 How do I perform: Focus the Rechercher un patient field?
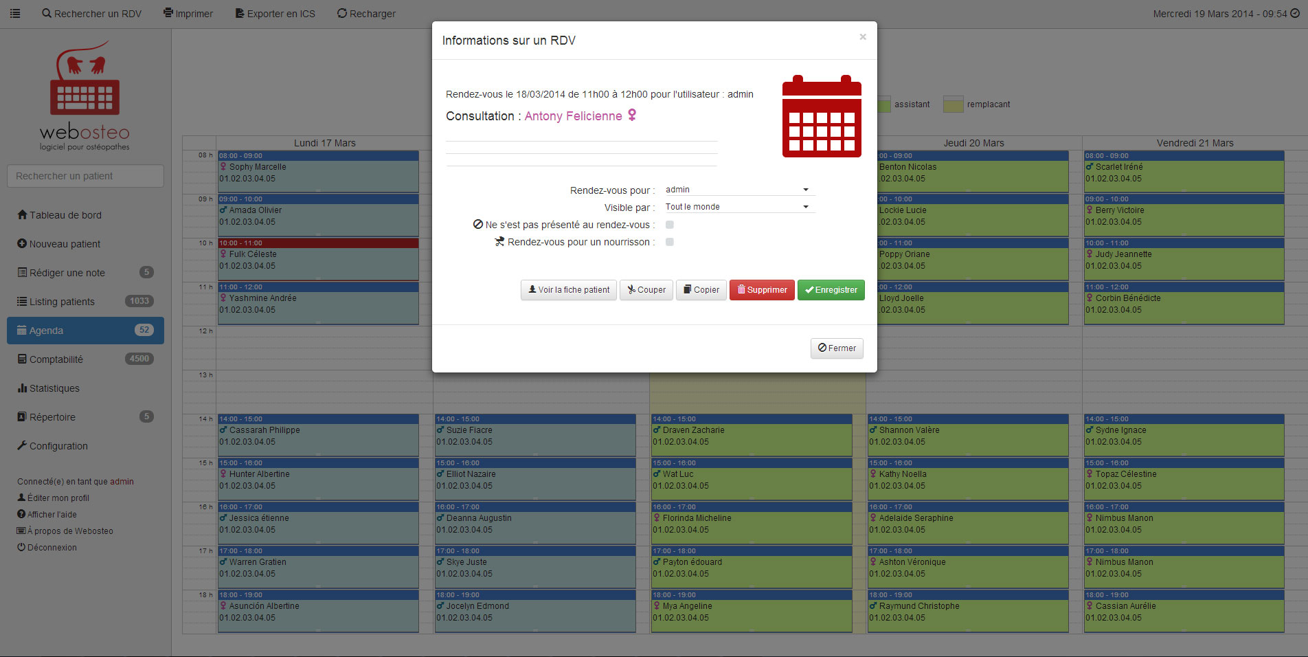(85, 176)
